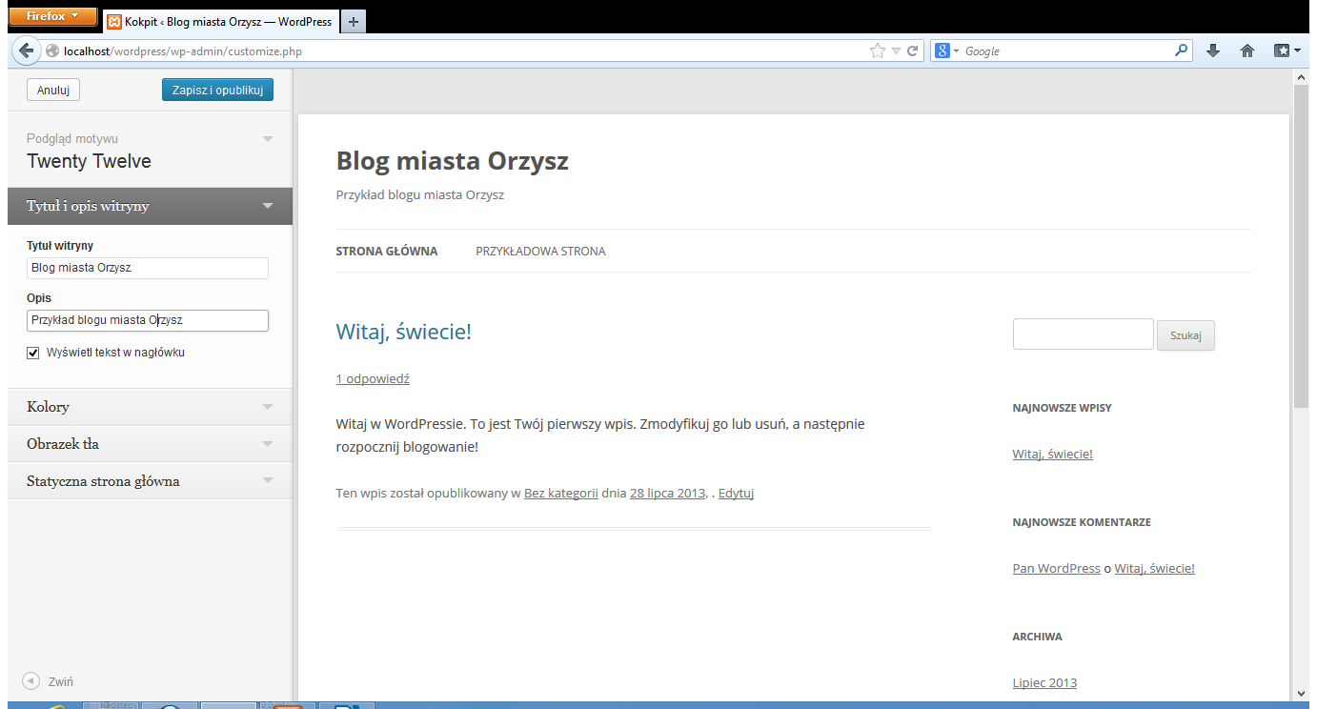
Task: Open a new tab with the plus button
Action: click(x=353, y=21)
